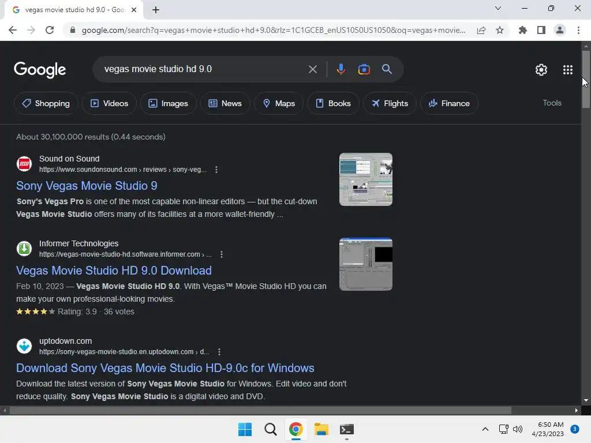Share this page using the share icon

click(x=481, y=30)
